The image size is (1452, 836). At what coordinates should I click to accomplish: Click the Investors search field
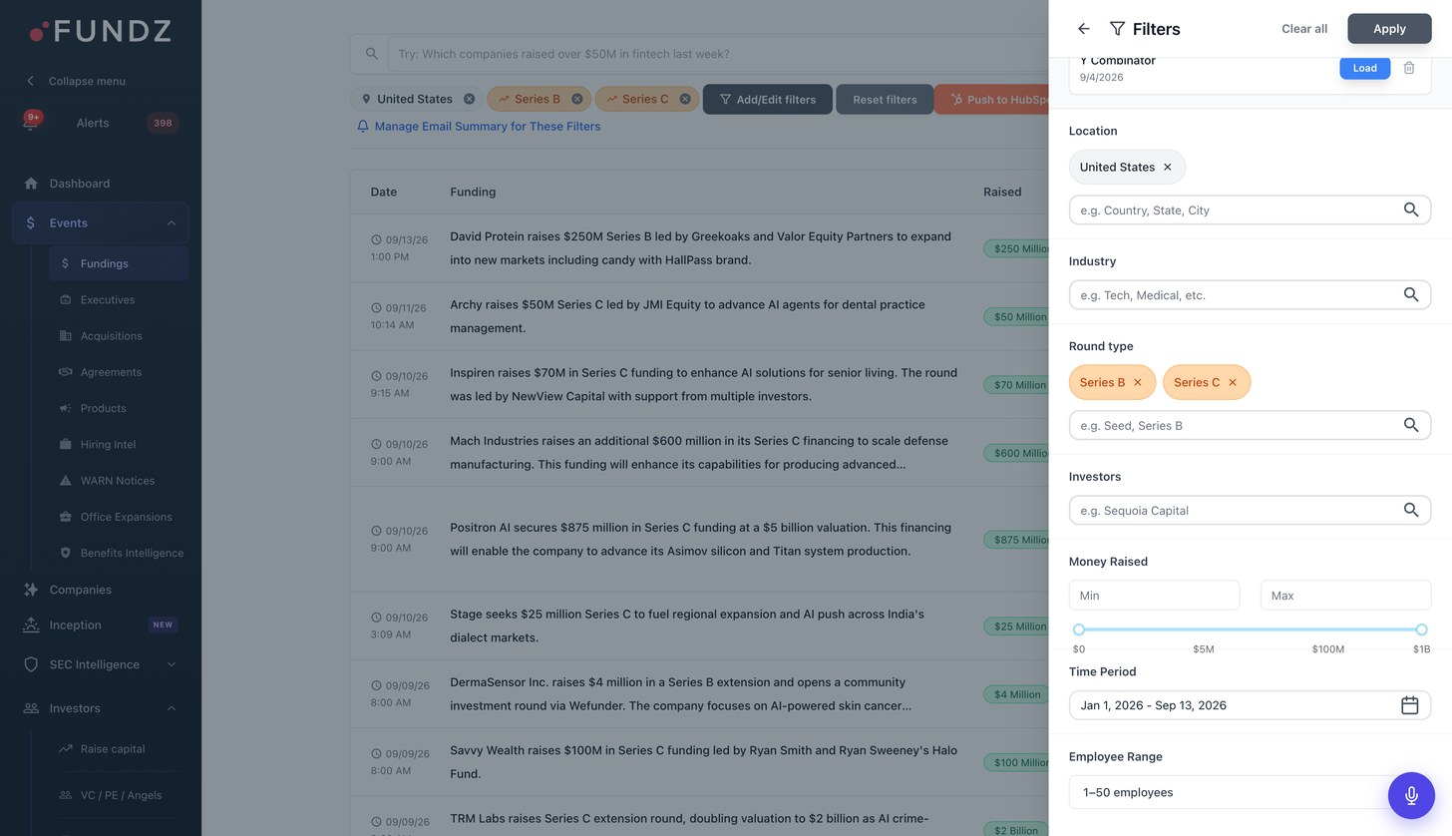[x=1250, y=510]
